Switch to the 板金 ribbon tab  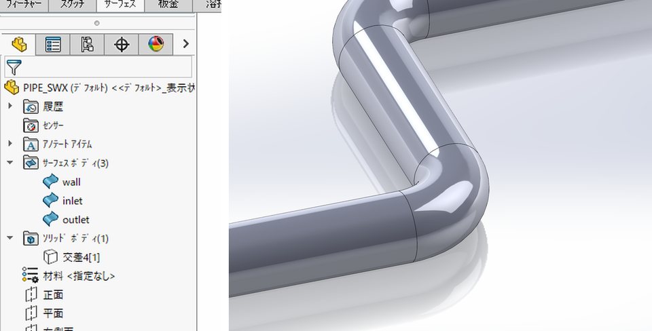click(x=168, y=5)
